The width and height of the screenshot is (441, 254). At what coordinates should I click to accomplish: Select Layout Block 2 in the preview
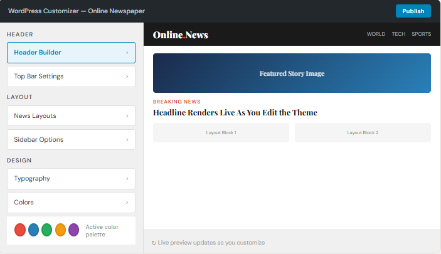(x=363, y=132)
